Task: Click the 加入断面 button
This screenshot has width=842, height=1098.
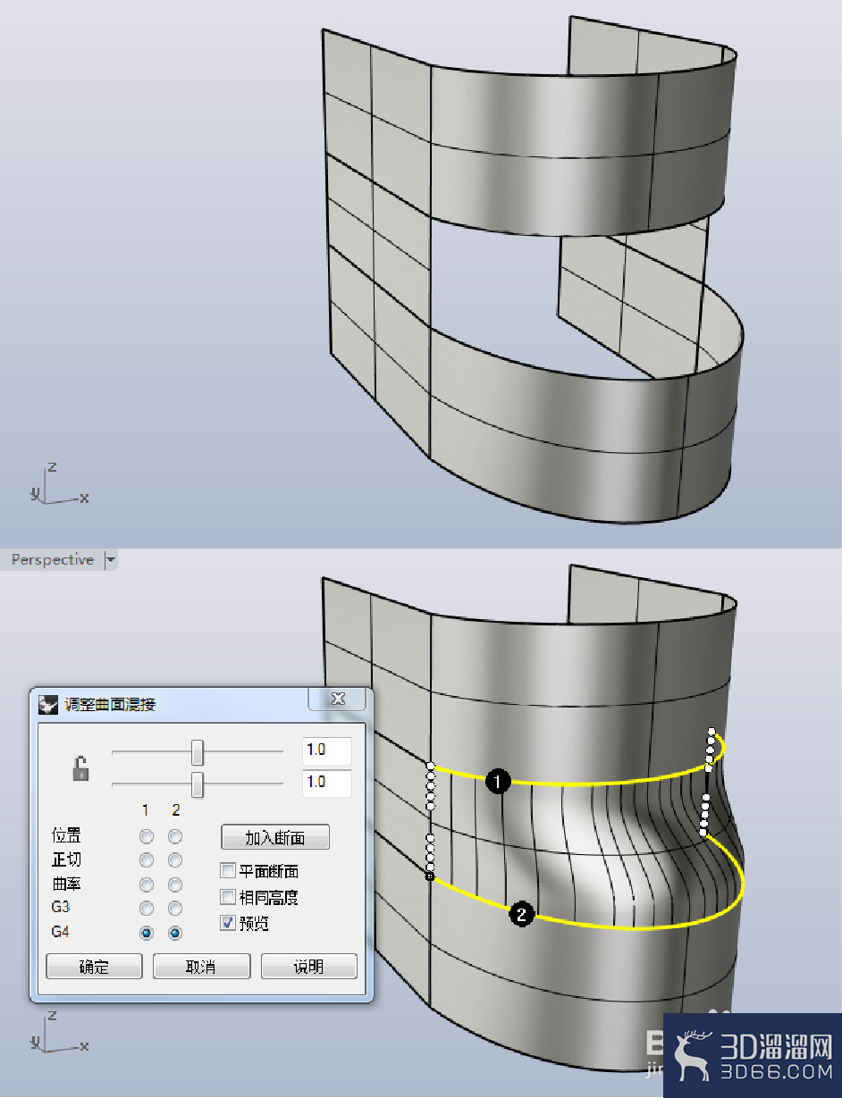Action: coord(275,837)
